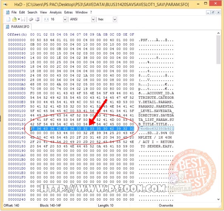Minimize the HxD main window
Viewport: 224px width, 211px height.
[x=198, y=4]
